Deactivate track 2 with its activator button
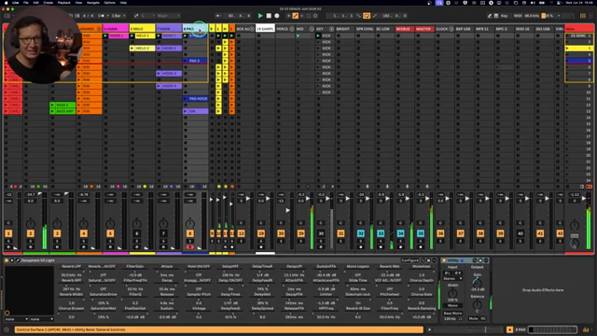 point(31,233)
